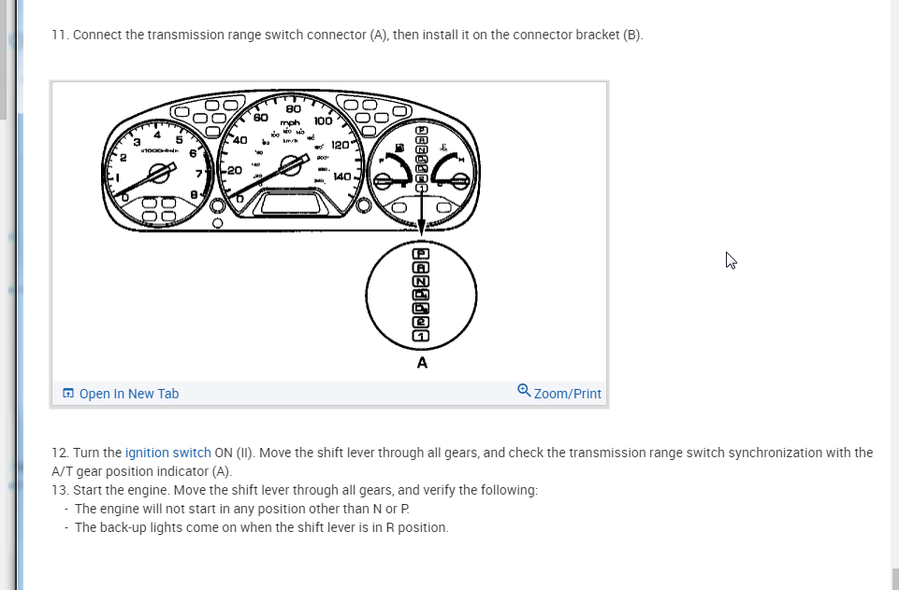Click the Open In New Tab icon
899x590 pixels.
67,394
